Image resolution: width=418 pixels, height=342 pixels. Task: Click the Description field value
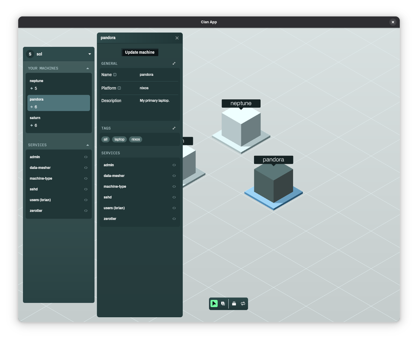click(154, 101)
